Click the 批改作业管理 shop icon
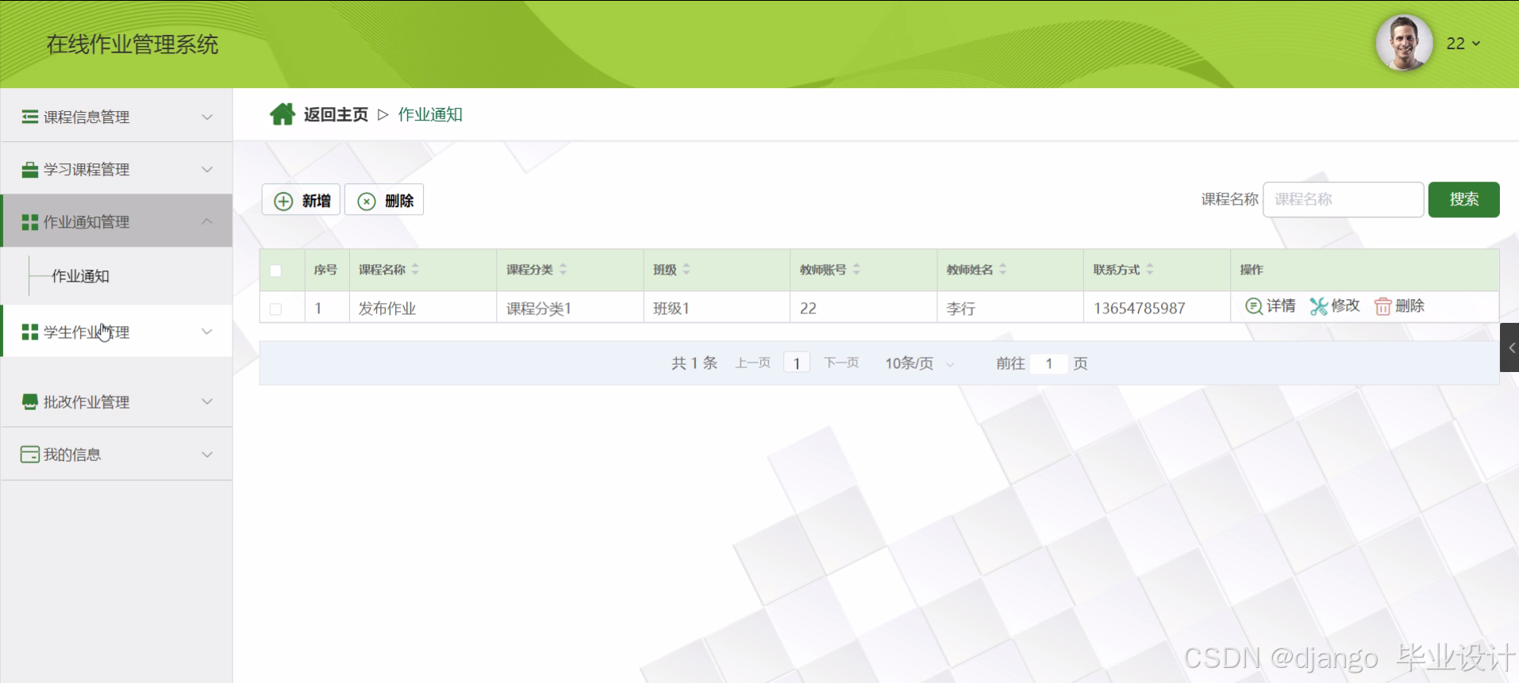The width and height of the screenshot is (1519, 683). click(x=30, y=402)
